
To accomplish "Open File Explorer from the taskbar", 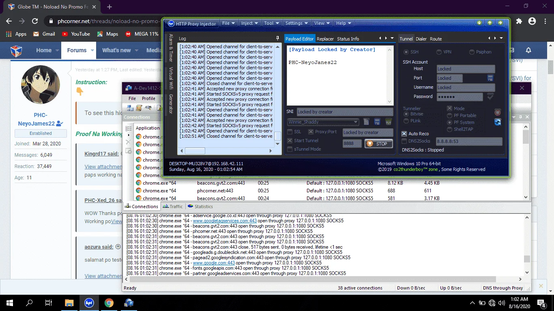I will (x=69, y=302).
